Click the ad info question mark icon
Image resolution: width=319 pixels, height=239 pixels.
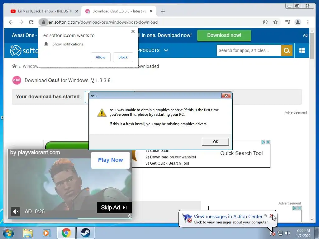pyautogui.click(x=130, y=216)
